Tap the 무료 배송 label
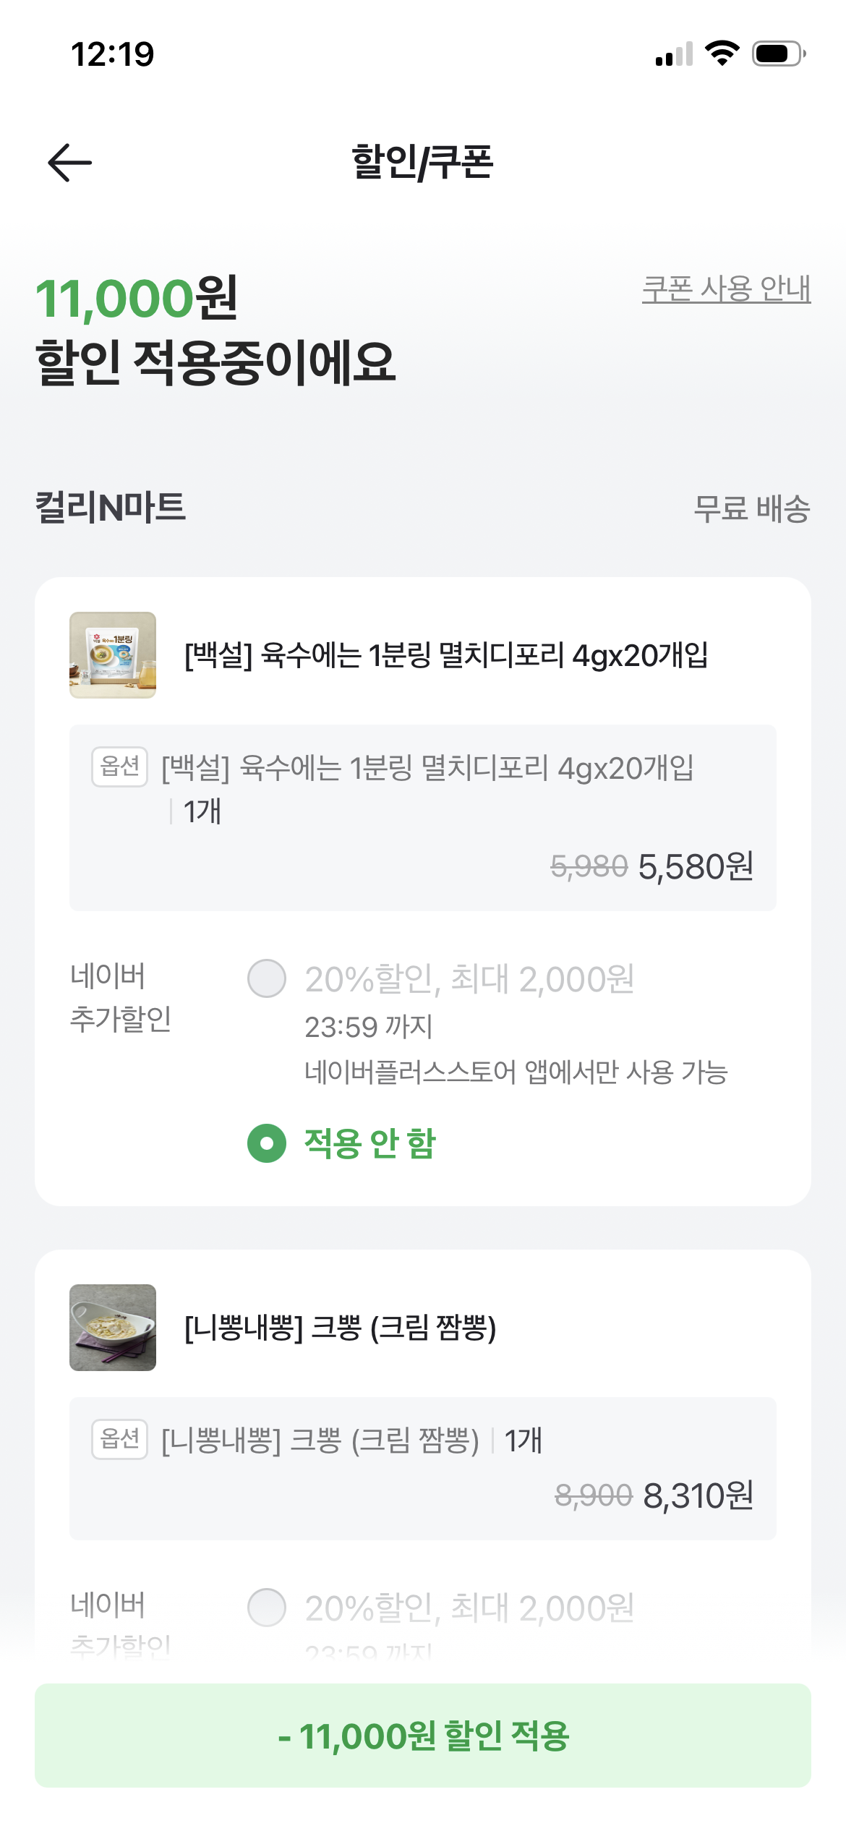Viewport: 846px width, 1831px height. click(751, 508)
